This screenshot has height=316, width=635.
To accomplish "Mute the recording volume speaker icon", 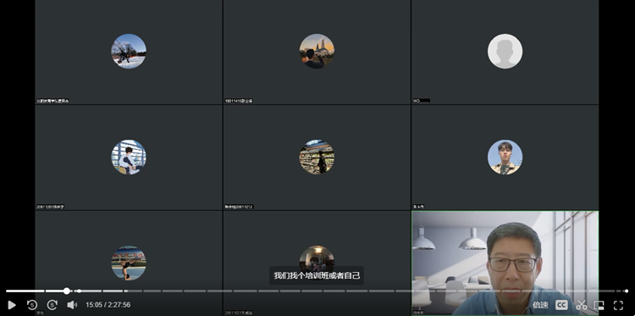I will point(72,305).
